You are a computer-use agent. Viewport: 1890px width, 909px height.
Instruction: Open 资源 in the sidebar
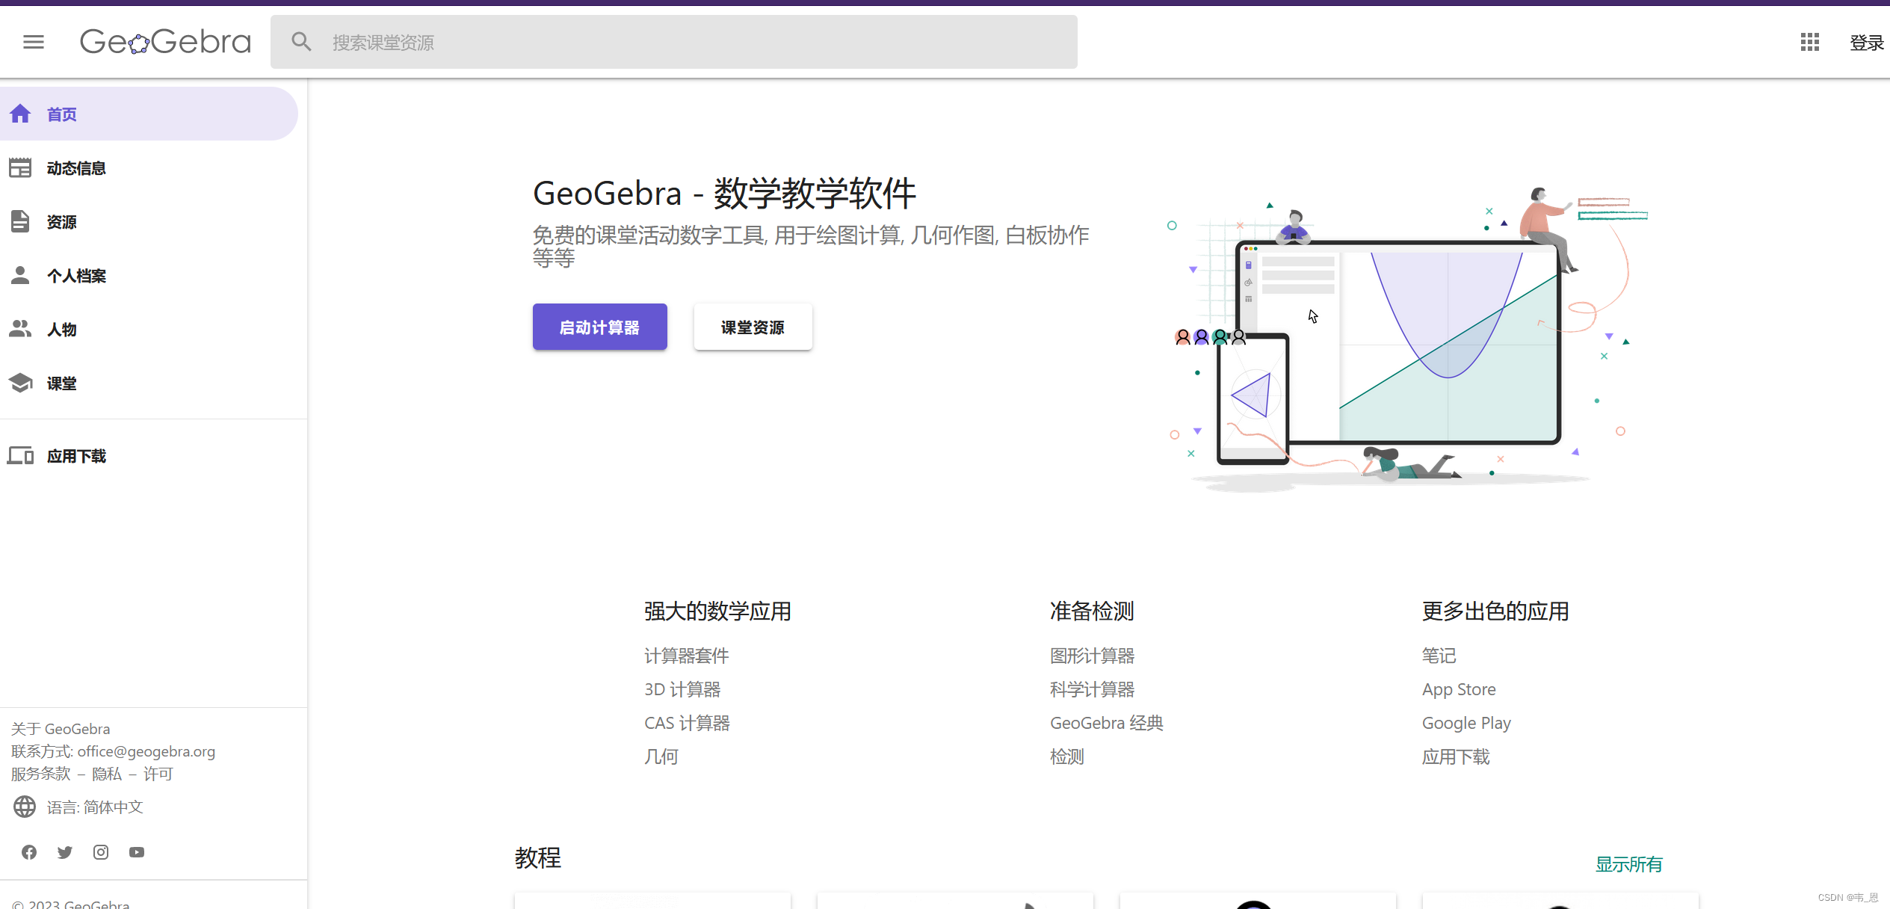(x=61, y=222)
